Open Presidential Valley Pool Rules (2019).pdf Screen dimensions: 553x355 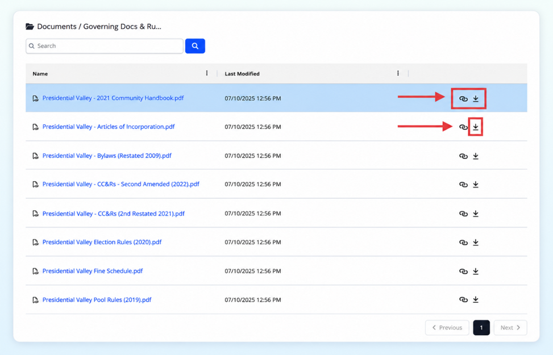tap(97, 300)
